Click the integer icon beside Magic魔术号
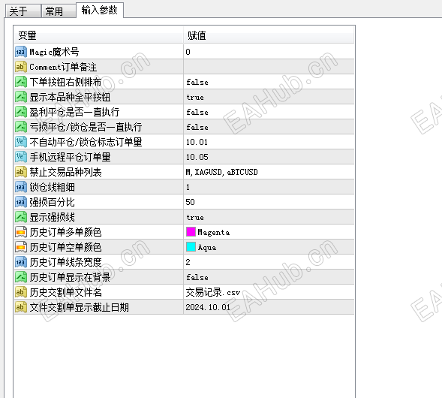 coord(21,52)
